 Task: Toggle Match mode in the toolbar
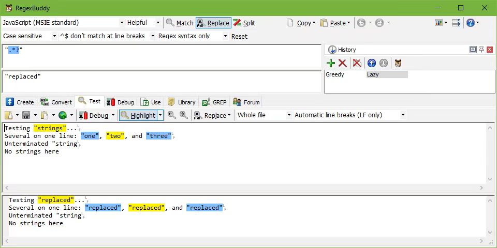(x=180, y=23)
